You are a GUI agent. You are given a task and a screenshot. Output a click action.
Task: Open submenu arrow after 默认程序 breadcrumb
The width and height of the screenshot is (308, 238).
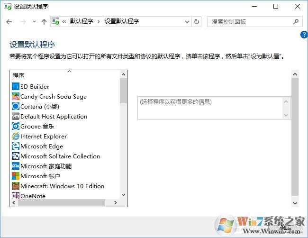99,21
